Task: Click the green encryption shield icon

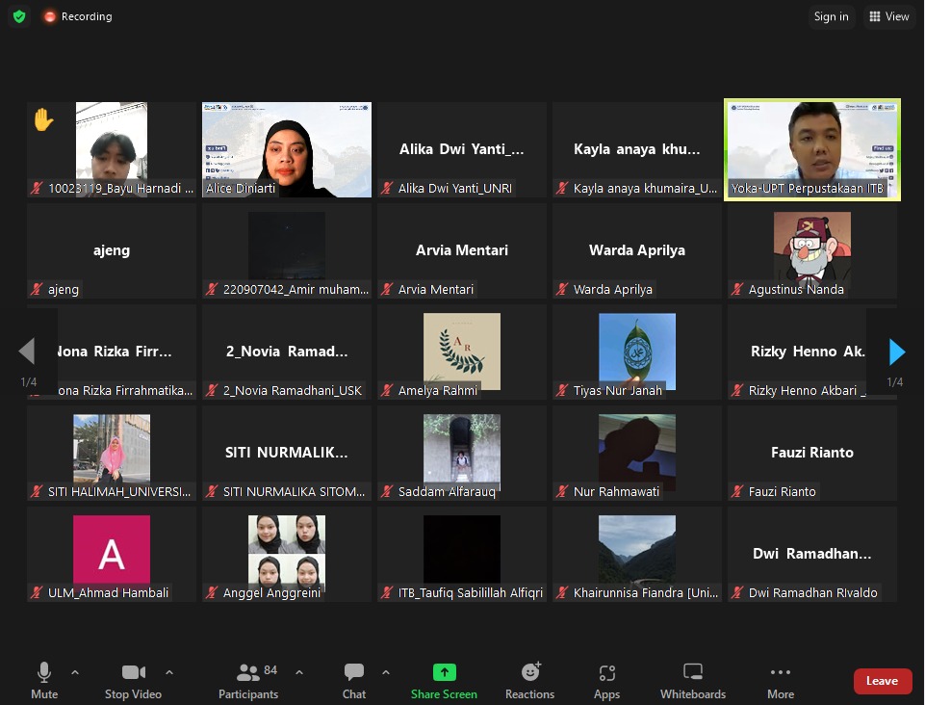Action: (x=19, y=16)
